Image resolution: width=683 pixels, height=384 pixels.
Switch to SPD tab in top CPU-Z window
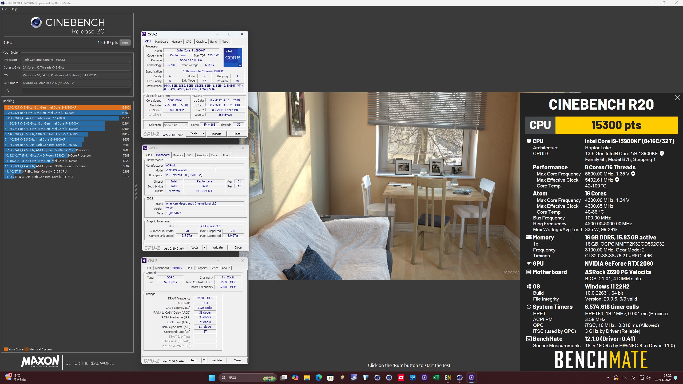[189, 42]
